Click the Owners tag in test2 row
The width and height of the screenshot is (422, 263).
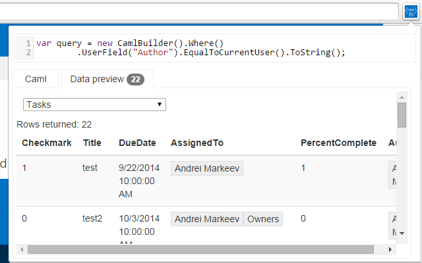pos(263,219)
